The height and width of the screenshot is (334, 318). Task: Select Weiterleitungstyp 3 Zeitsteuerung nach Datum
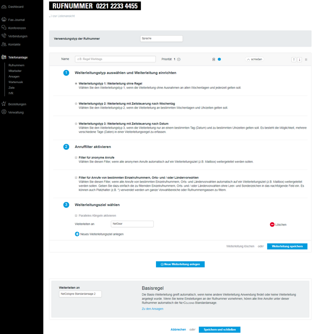coord(76,123)
